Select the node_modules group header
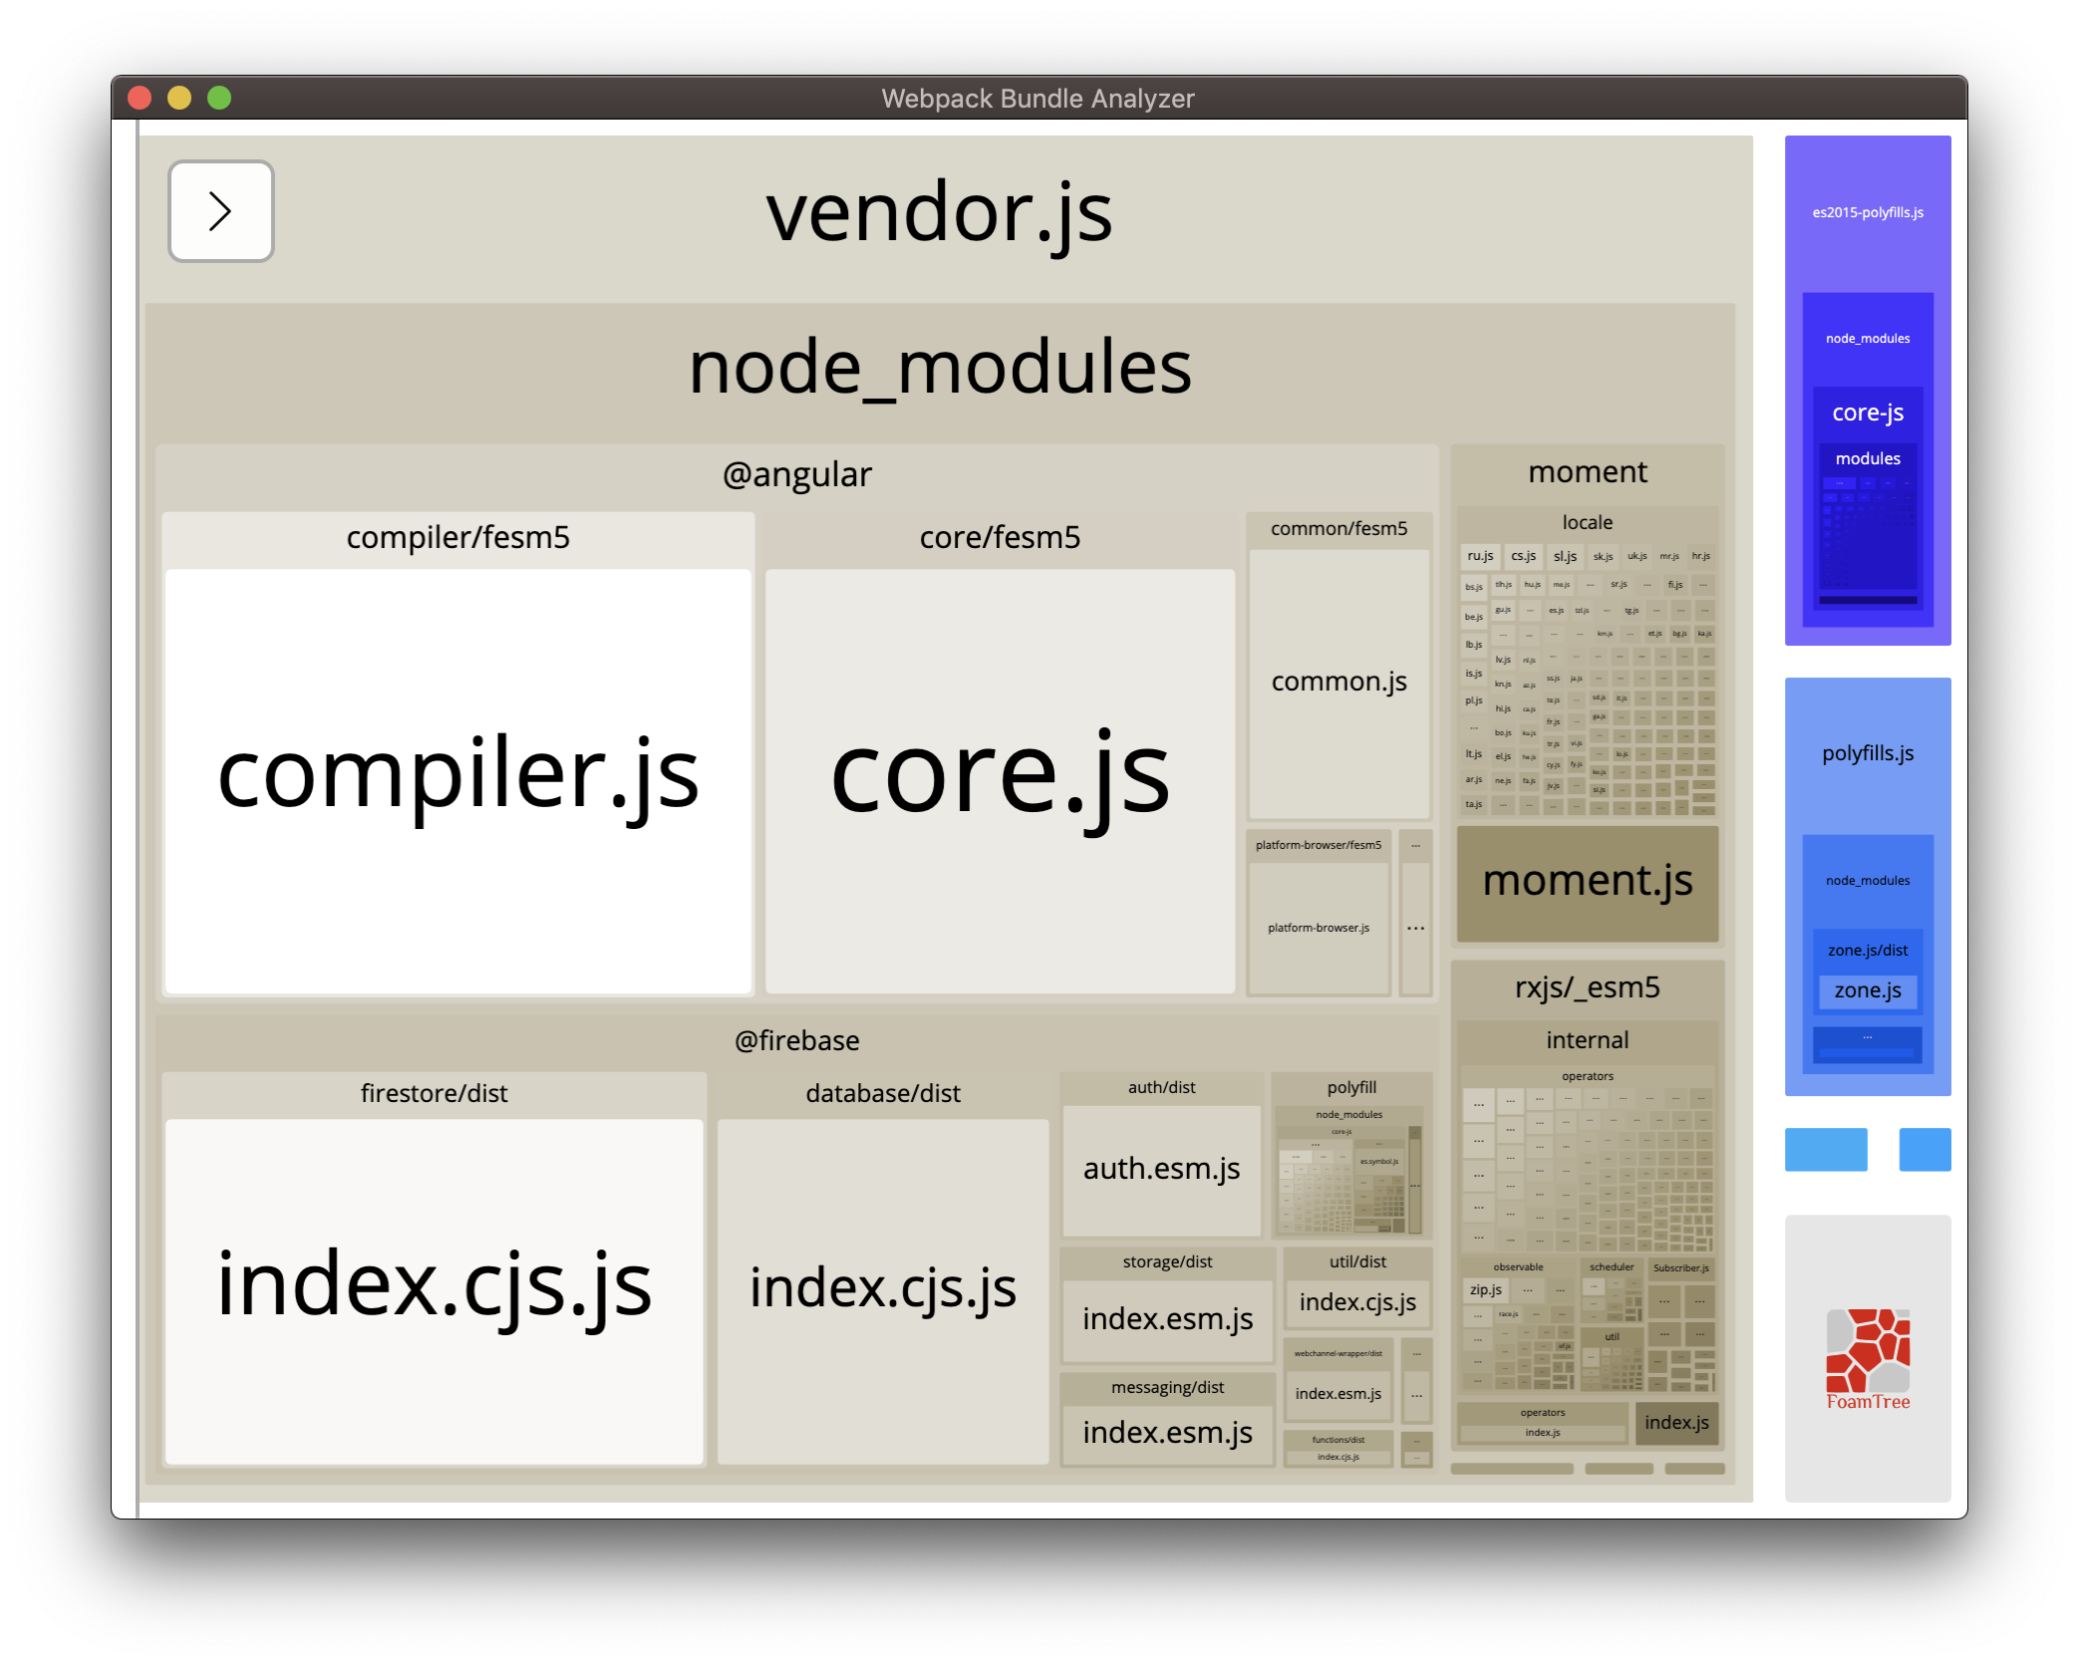Viewport: 2079px width, 1666px height. [x=940, y=367]
